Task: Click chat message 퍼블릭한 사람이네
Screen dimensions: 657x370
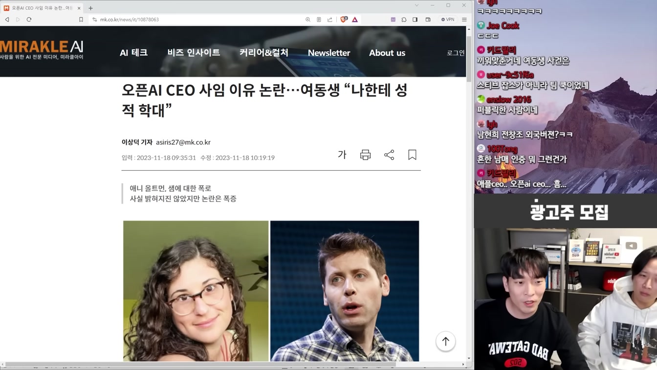Action: point(507,110)
